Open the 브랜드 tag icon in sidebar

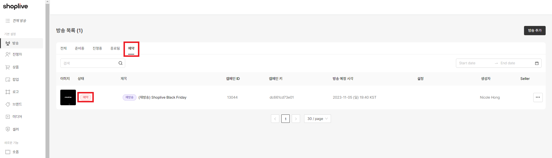click(x=8, y=104)
